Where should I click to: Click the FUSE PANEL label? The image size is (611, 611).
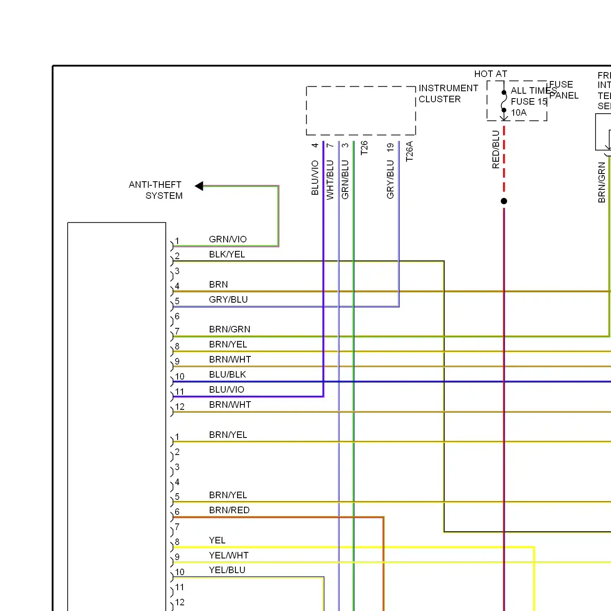click(564, 90)
